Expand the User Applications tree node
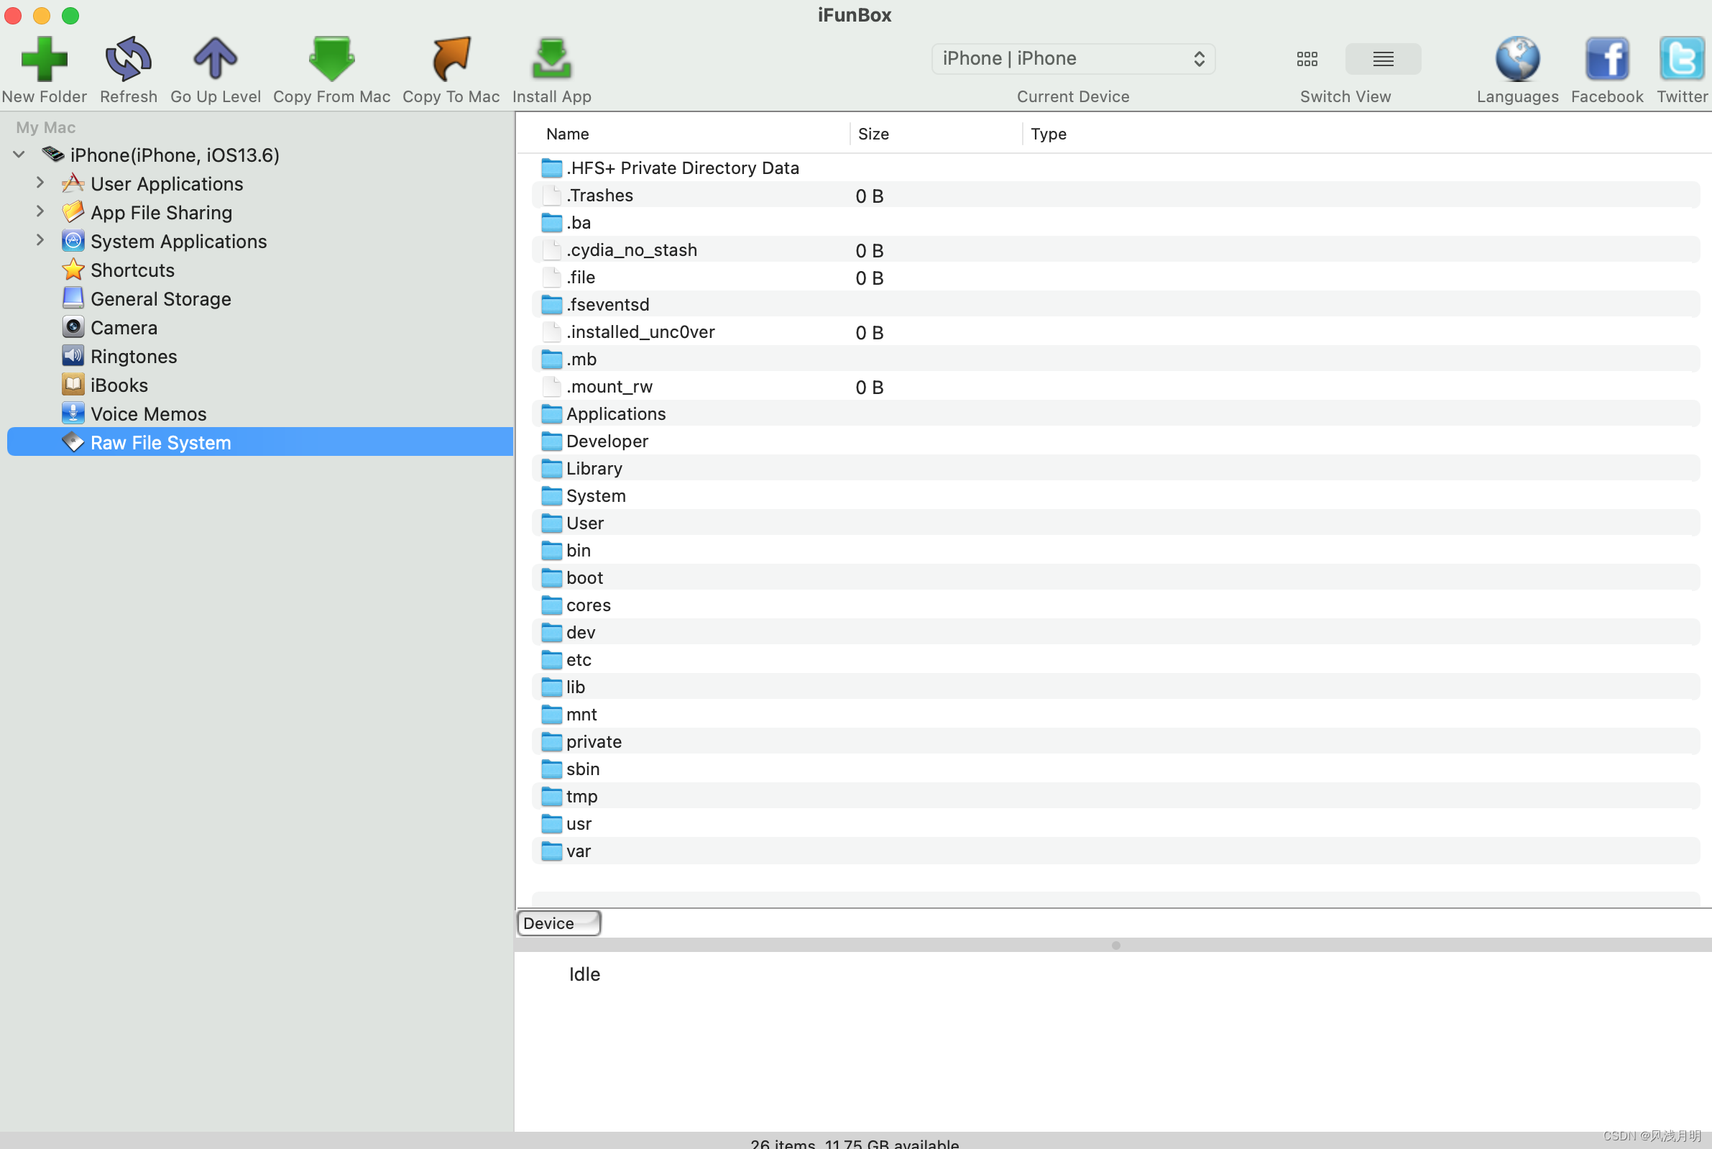 point(40,183)
